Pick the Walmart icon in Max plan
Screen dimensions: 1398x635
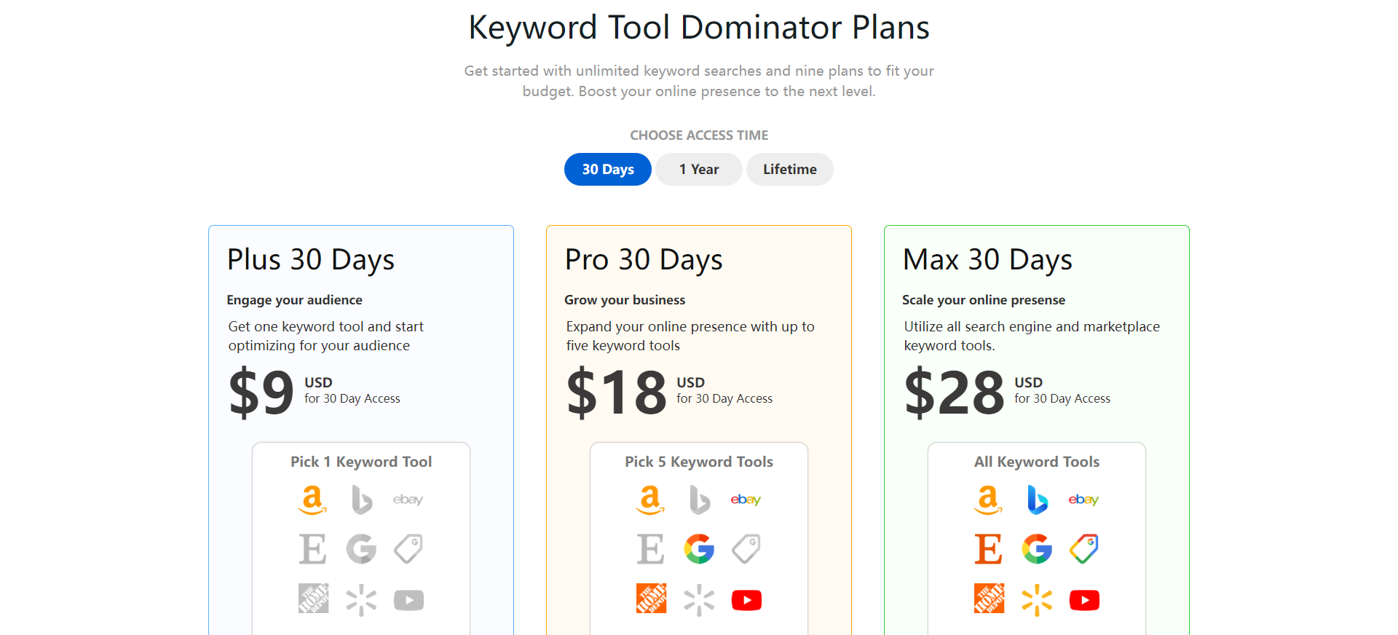1037,600
